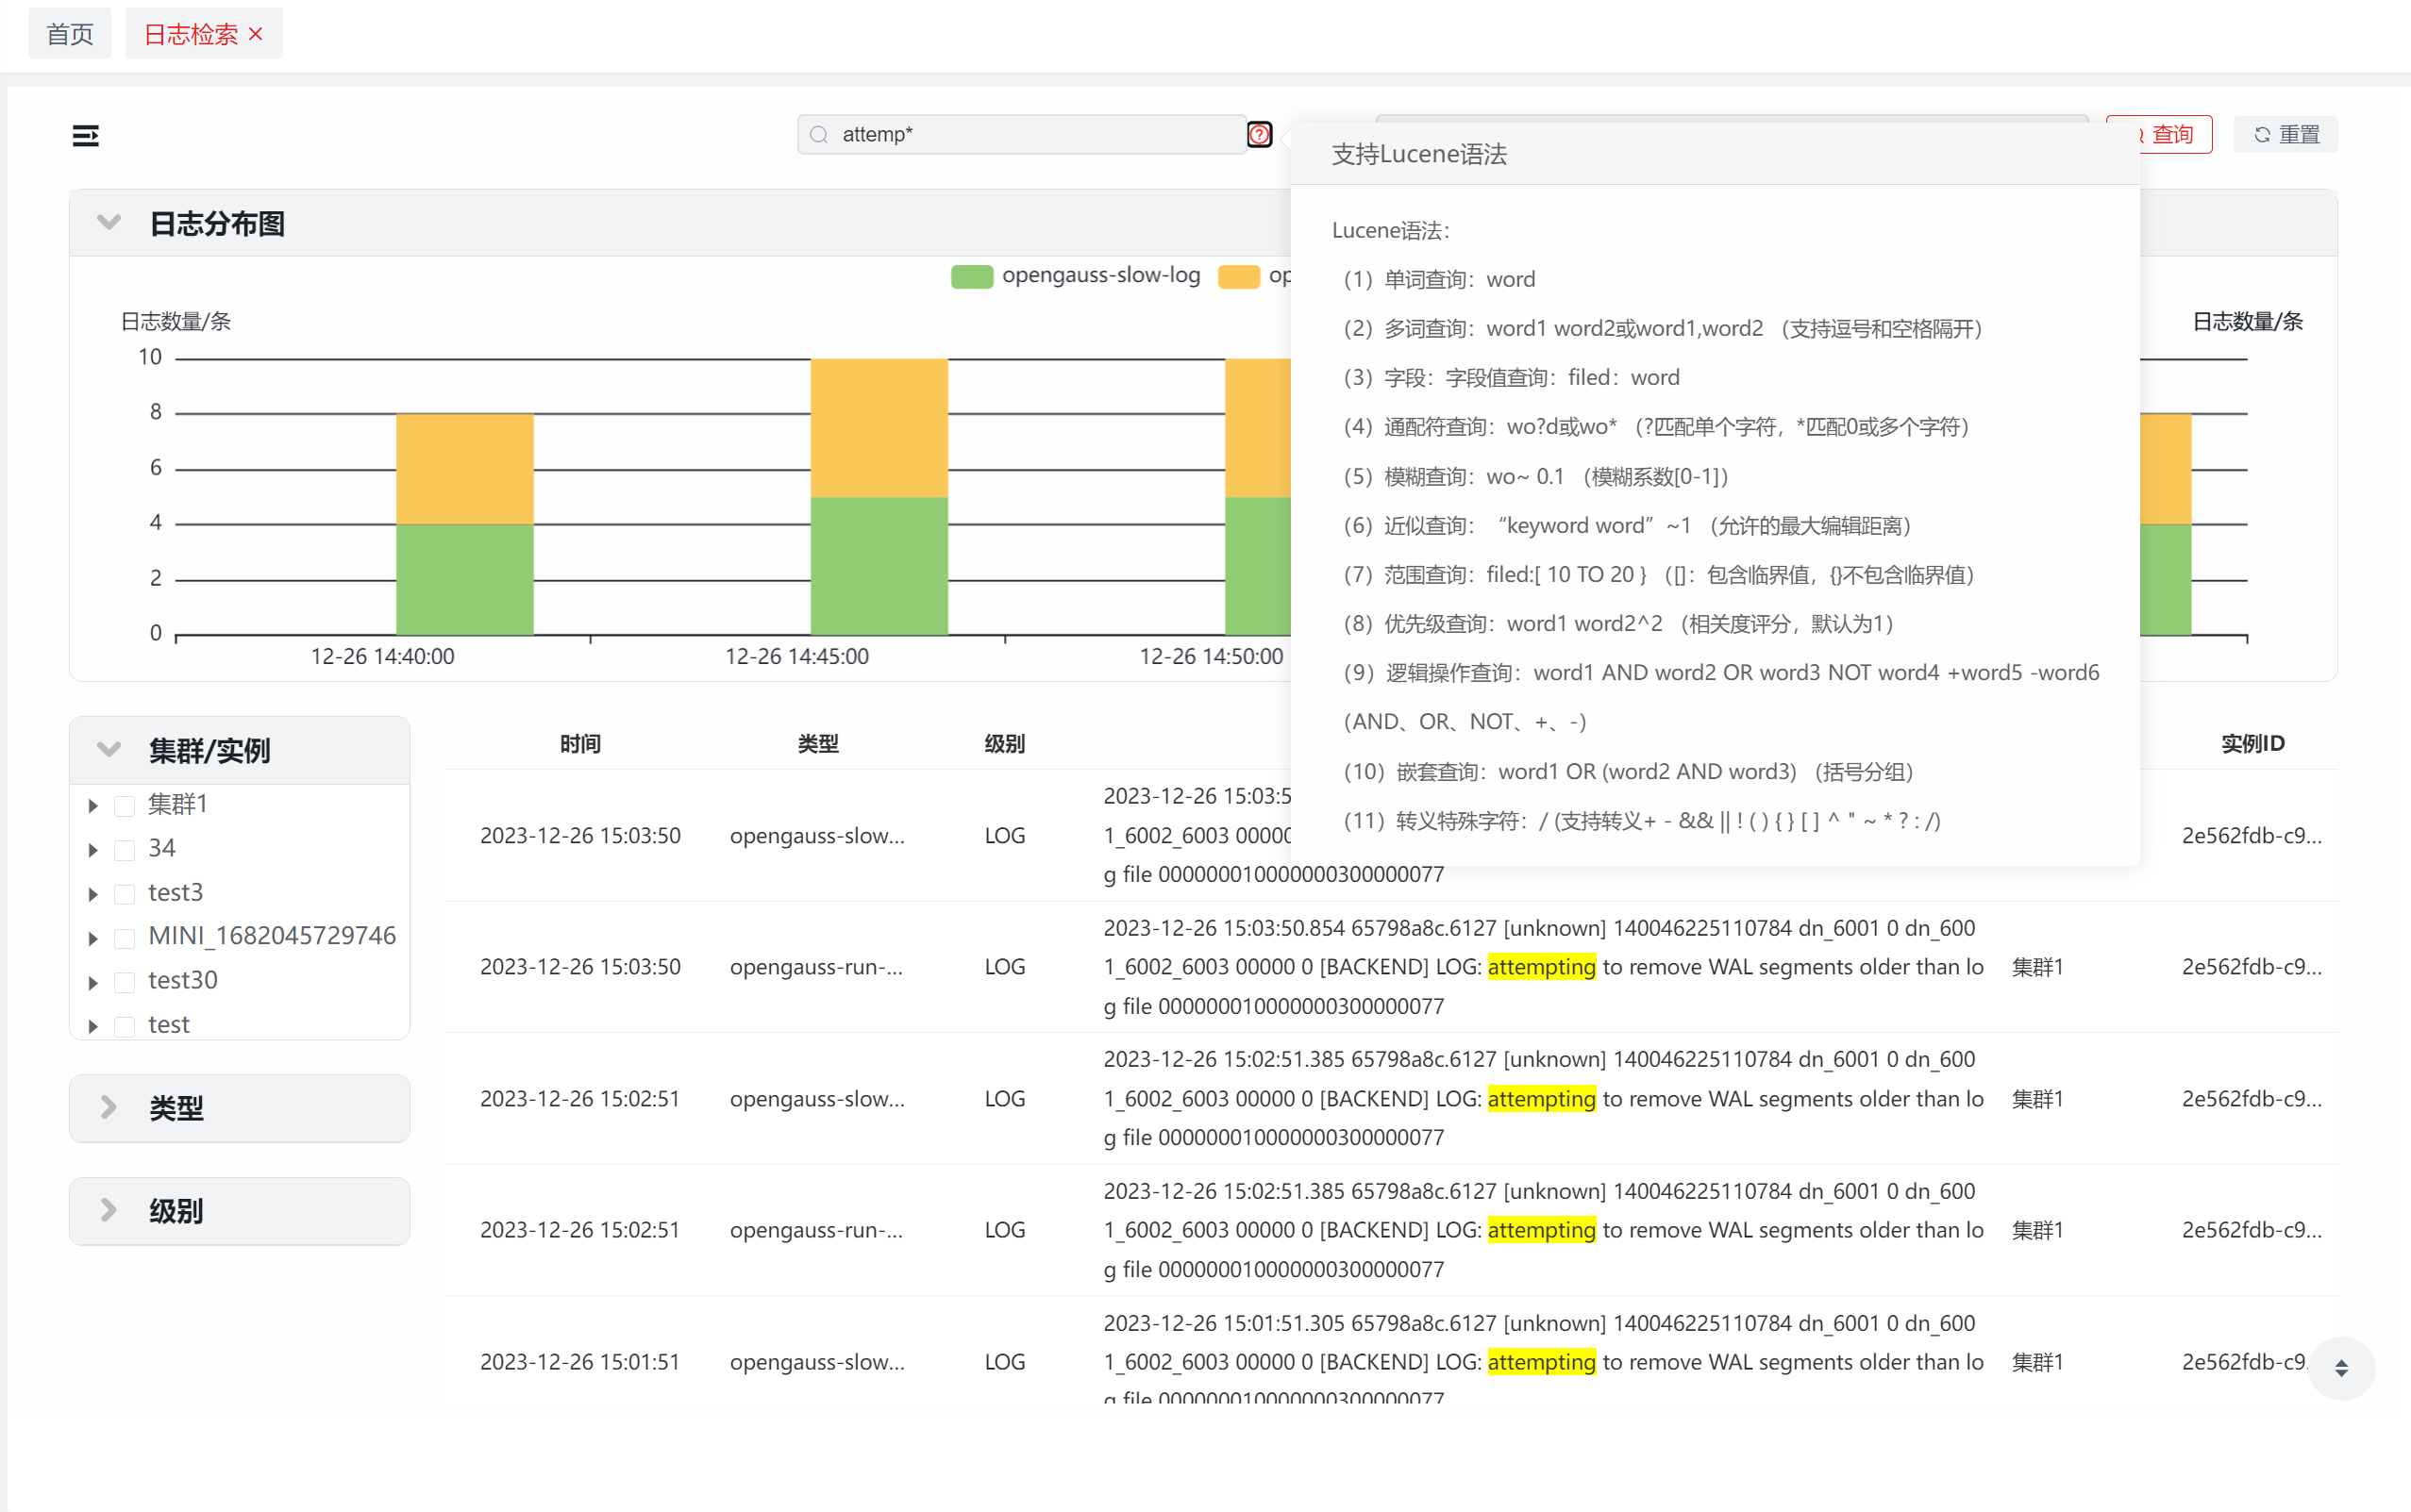This screenshot has width=2411, height=1512.
Task: Click the 时间 column header
Action: click(580, 743)
